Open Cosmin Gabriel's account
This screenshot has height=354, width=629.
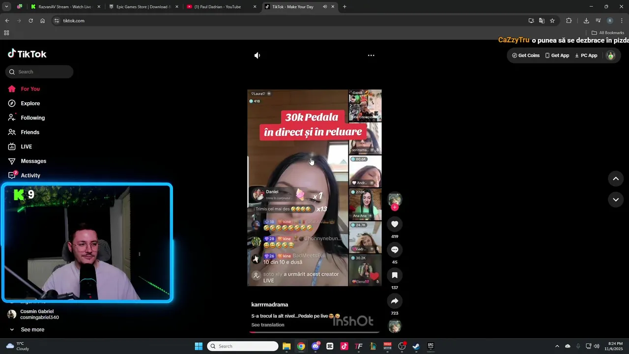point(34,315)
